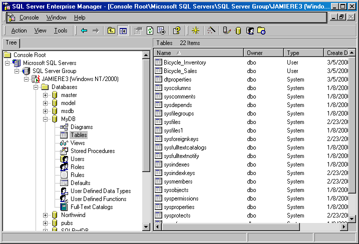
Task: Collapse the Microsoft SQL Servers node
Action: click(8, 63)
